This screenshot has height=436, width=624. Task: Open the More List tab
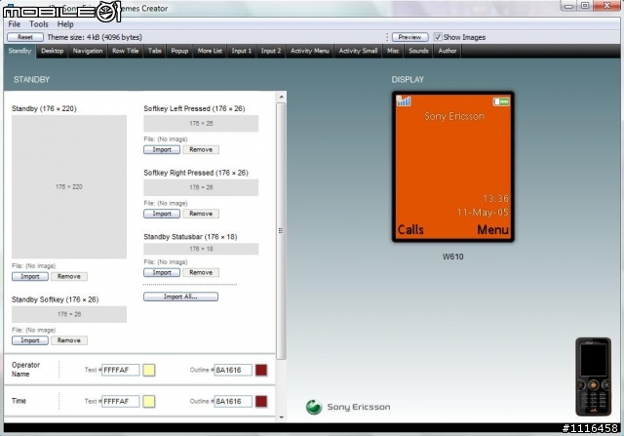pos(210,51)
